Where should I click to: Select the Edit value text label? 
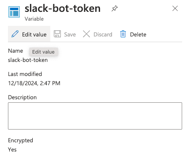(34, 35)
